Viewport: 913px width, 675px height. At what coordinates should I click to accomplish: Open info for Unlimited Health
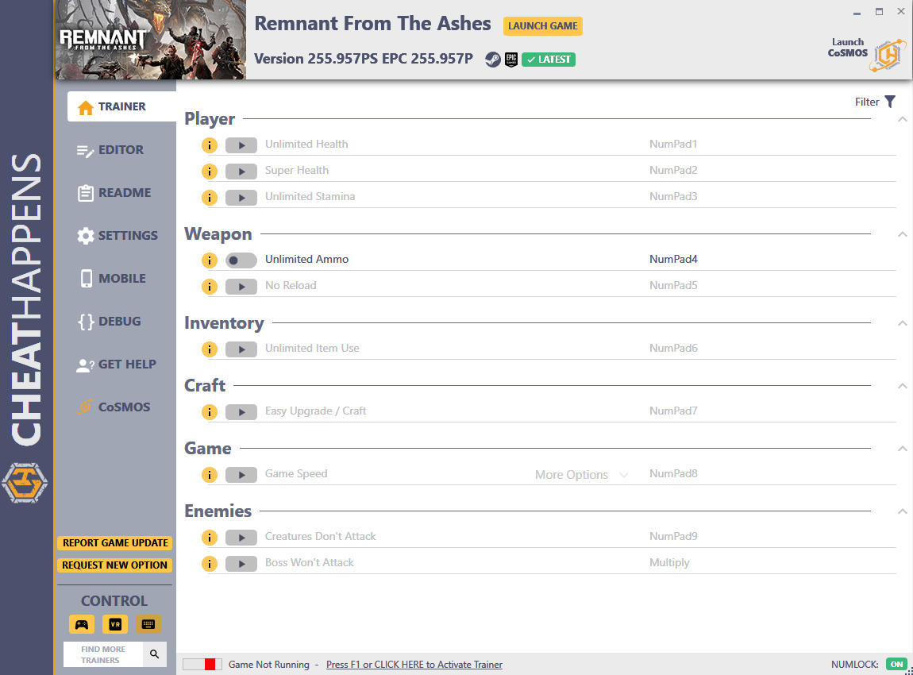pyautogui.click(x=210, y=145)
